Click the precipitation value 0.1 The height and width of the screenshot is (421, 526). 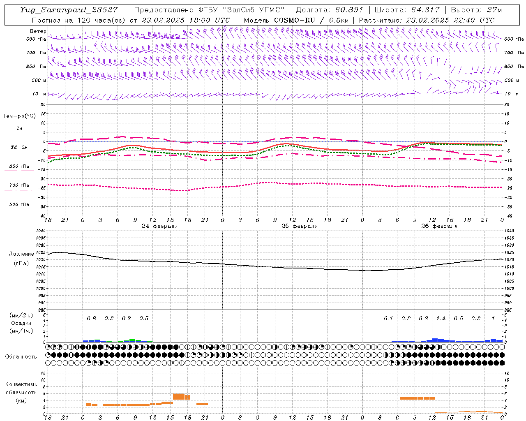tap(388, 318)
